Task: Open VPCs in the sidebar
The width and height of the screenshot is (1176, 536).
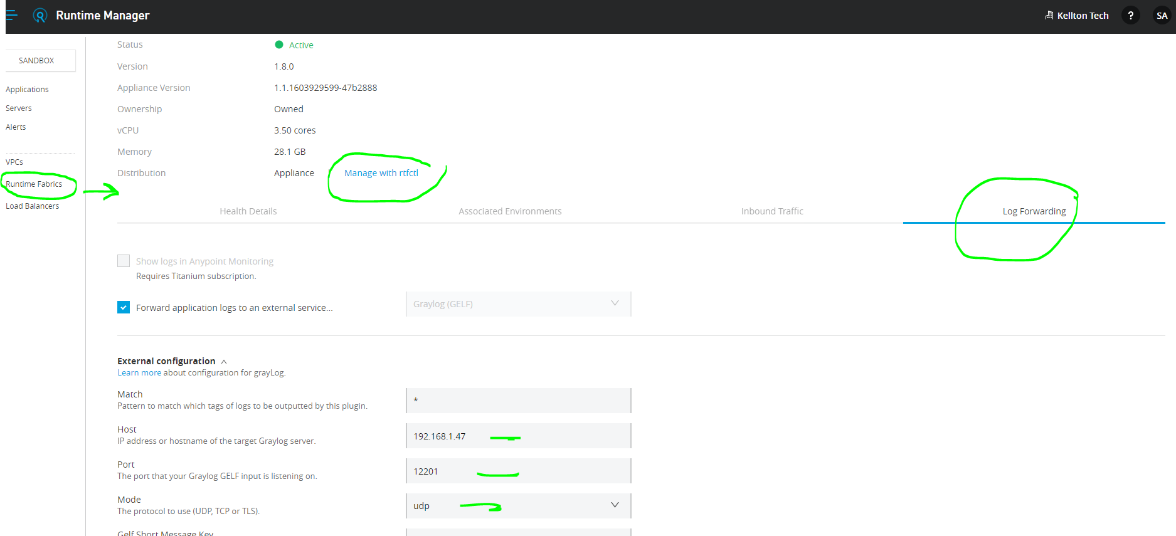Action: [x=14, y=162]
